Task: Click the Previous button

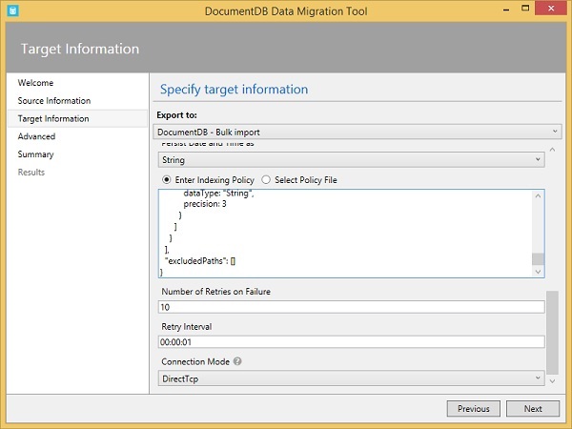Action: click(x=473, y=408)
